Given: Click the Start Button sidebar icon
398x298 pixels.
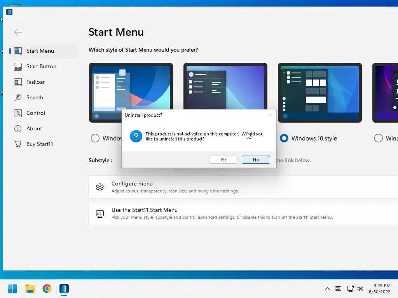Looking at the screenshot, I should [x=18, y=67].
